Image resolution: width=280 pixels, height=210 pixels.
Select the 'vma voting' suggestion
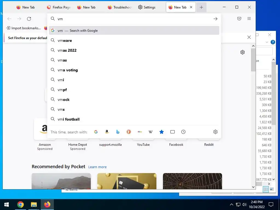pyautogui.click(x=134, y=70)
